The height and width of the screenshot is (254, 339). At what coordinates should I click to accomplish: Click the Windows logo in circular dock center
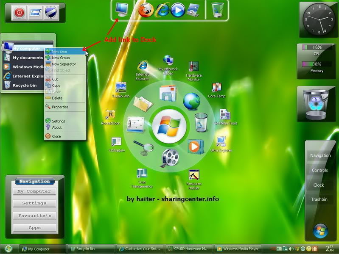[x=169, y=126]
